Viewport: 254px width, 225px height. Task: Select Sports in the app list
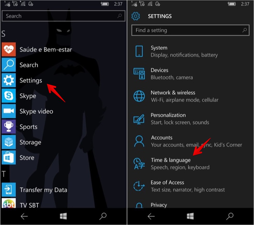pos(28,127)
